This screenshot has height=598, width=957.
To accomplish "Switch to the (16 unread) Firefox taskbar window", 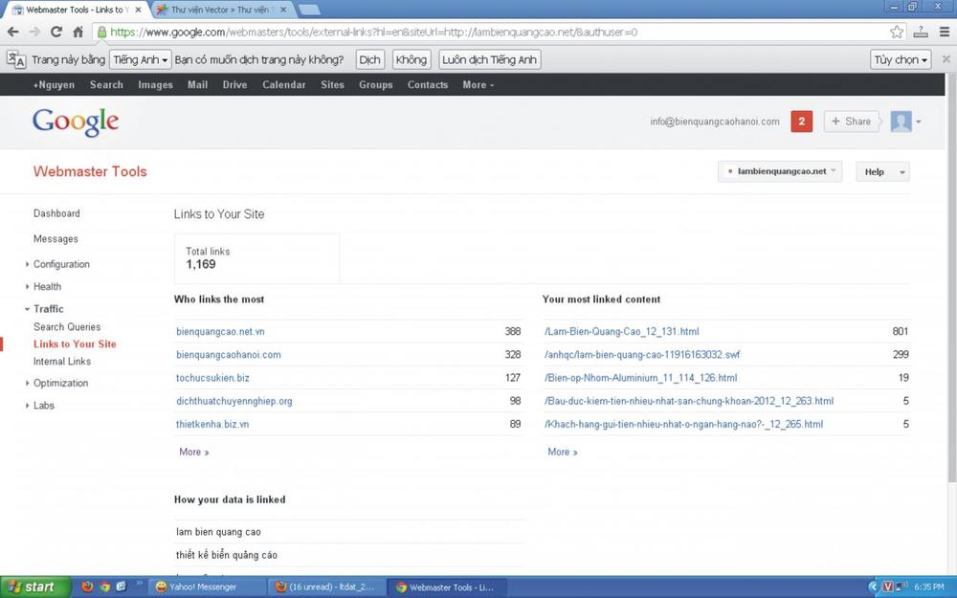I will 326,587.
